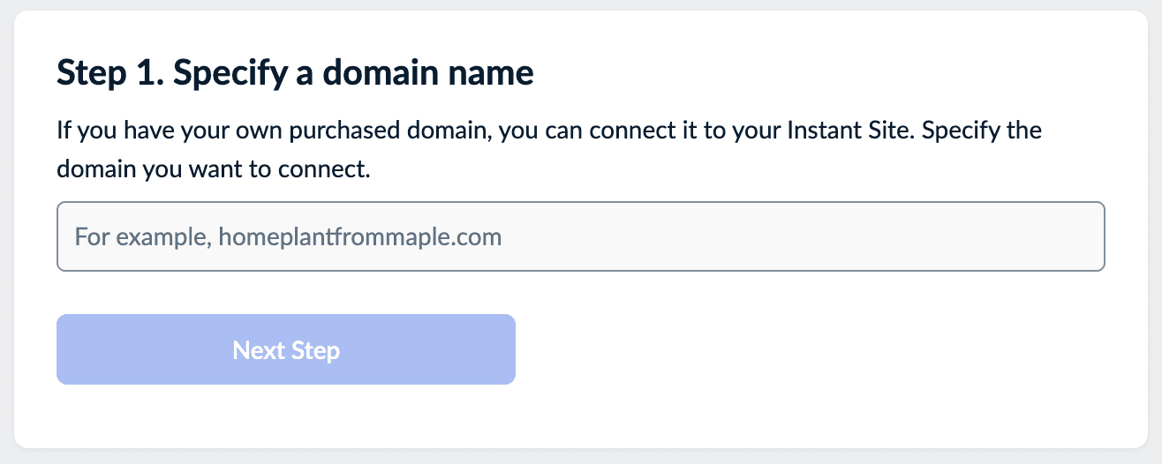The image size is (1162, 464).
Task: Click the right edge of the Next Step button
Action: point(506,349)
